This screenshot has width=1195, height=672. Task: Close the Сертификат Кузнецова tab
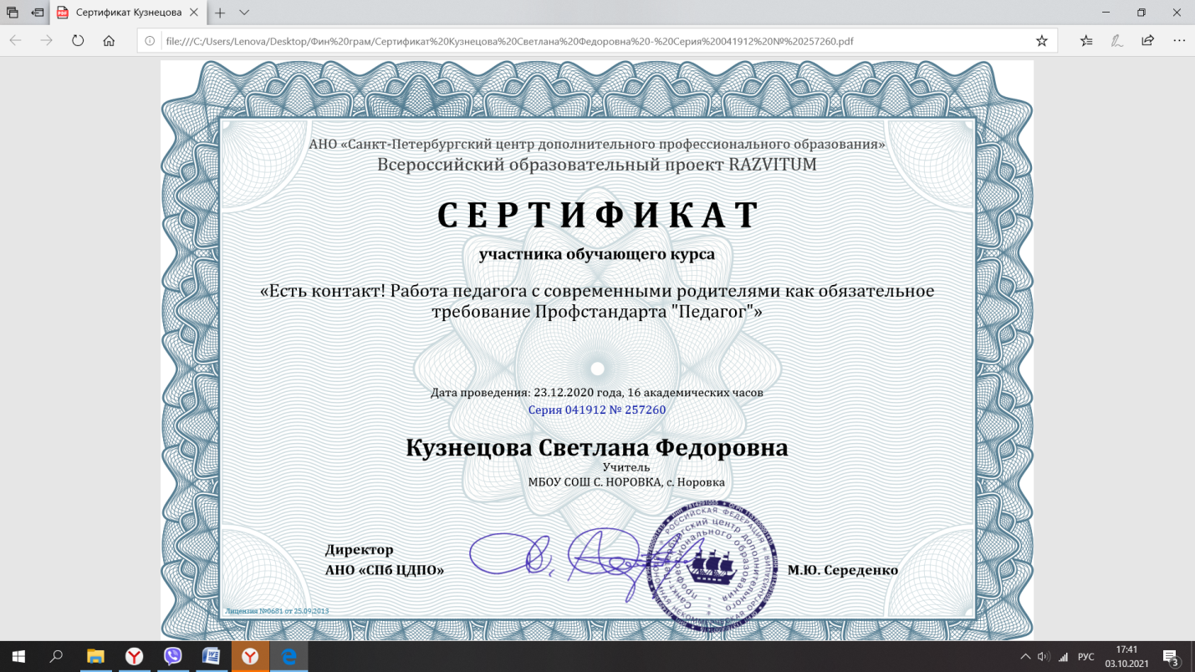(x=193, y=13)
